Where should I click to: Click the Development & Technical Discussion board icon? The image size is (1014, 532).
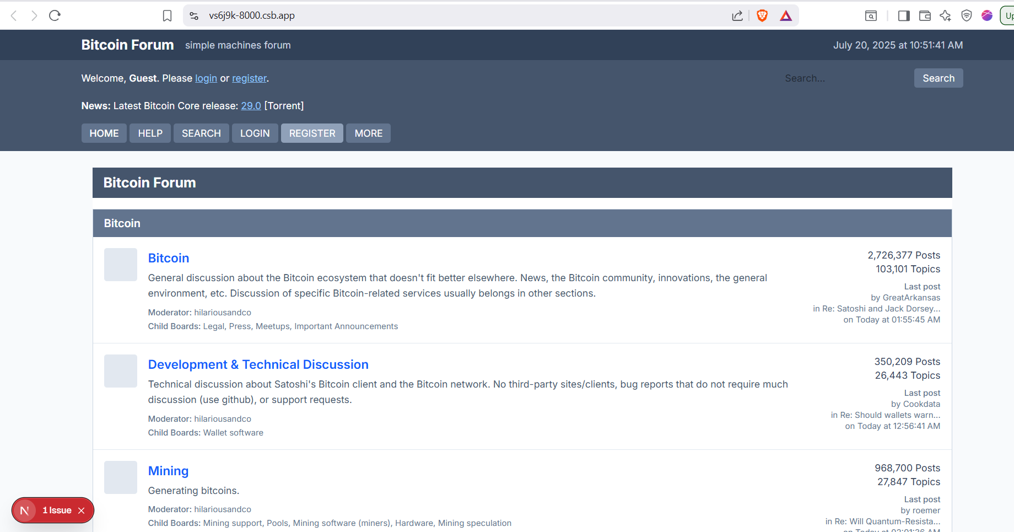point(121,371)
